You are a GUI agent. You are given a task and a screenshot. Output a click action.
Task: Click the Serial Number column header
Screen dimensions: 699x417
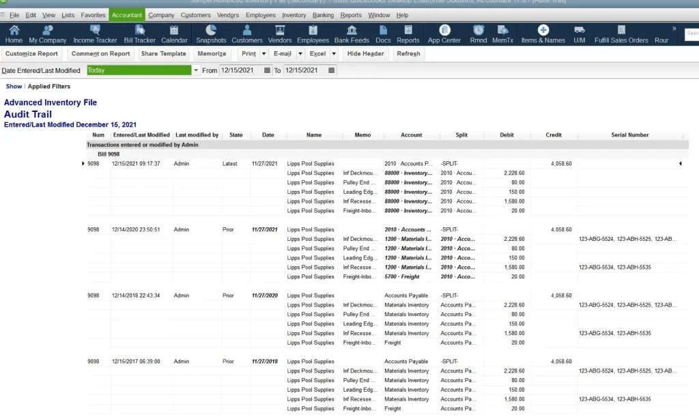pos(629,135)
